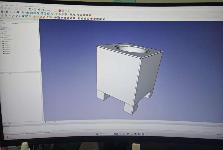Open the Measure menu
Viewport: 223px width, 150px height.
[32, 6]
